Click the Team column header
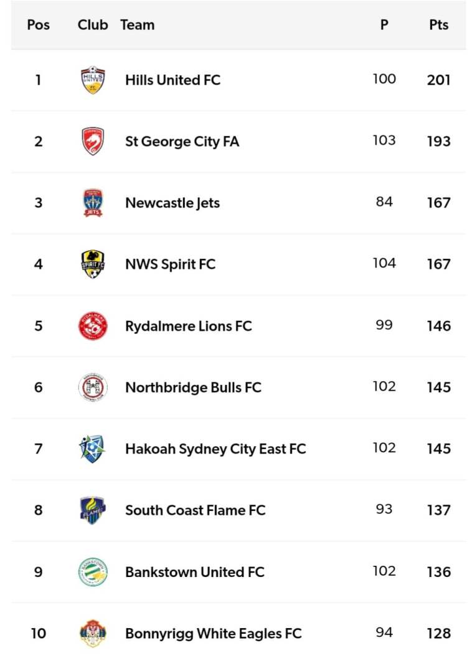Viewport: 472px width, 660px height. coord(137,25)
